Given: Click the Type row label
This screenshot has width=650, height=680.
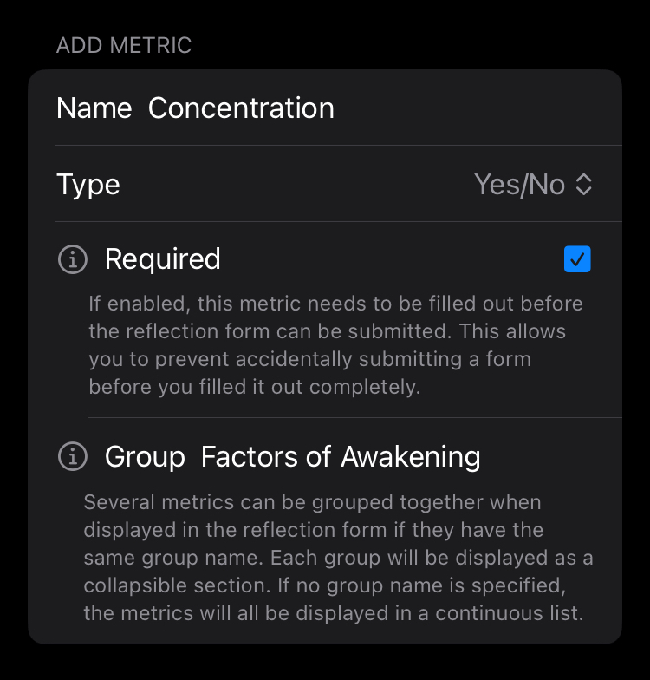Looking at the screenshot, I should [x=88, y=185].
